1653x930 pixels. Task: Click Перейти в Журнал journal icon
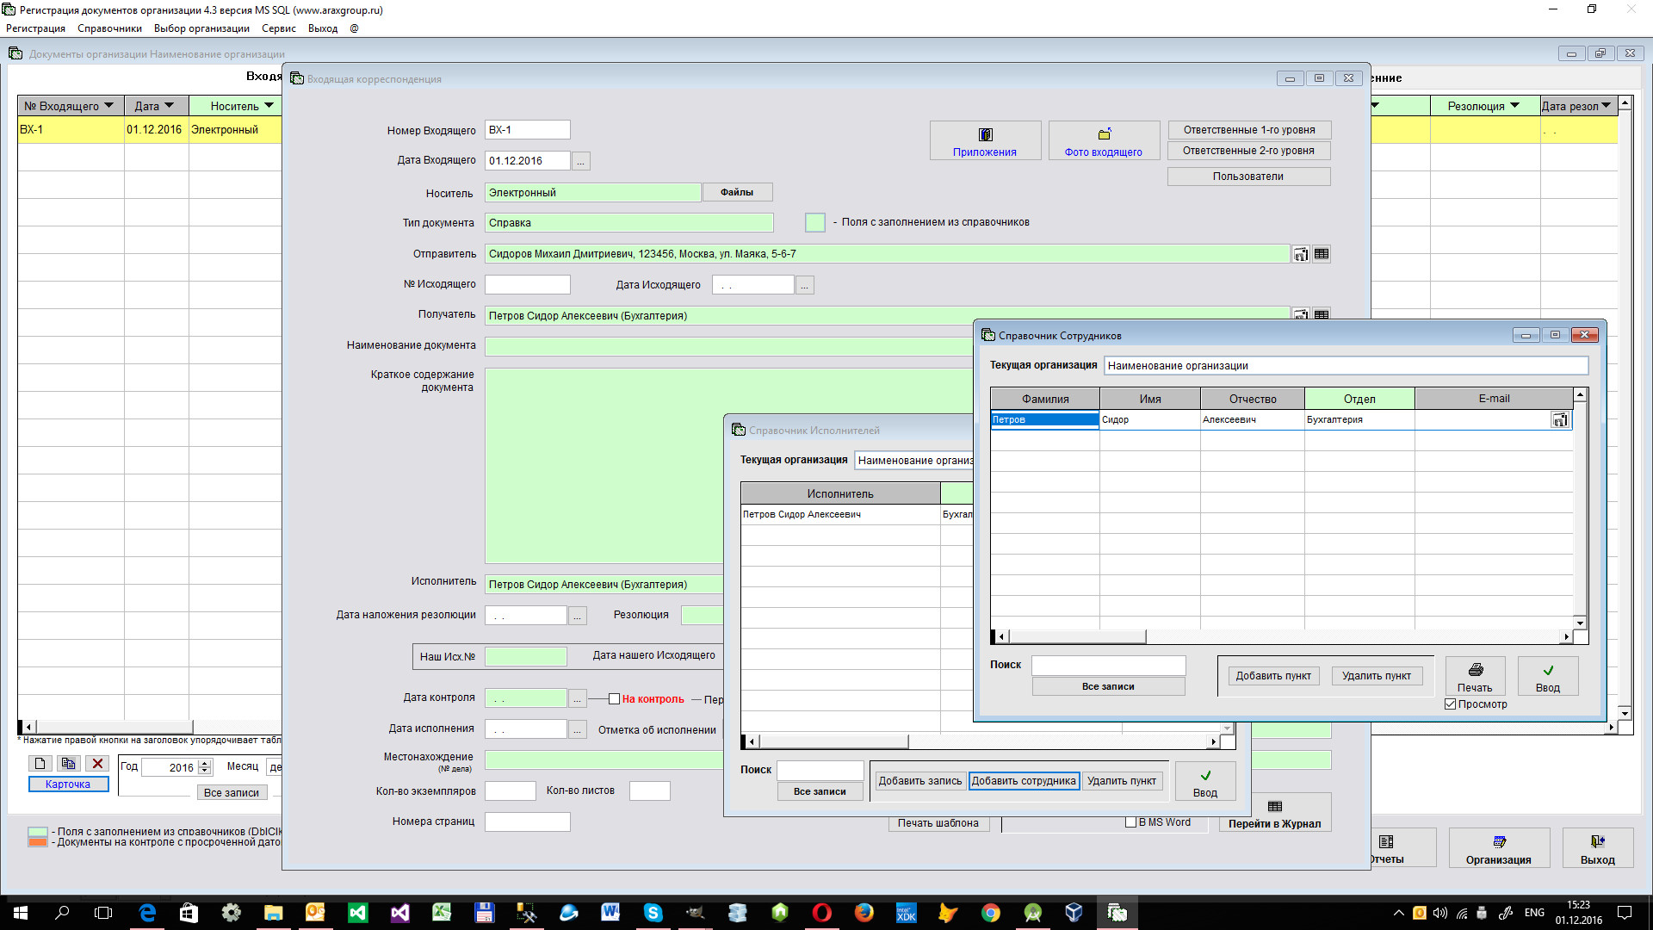click(x=1274, y=807)
